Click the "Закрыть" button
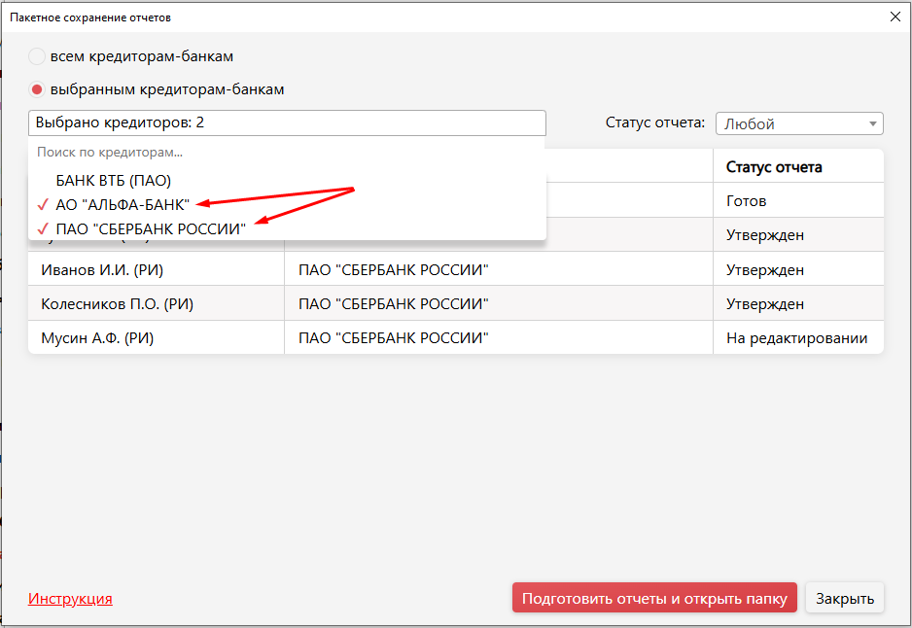This screenshot has width=912, height=628. point(844,598)
